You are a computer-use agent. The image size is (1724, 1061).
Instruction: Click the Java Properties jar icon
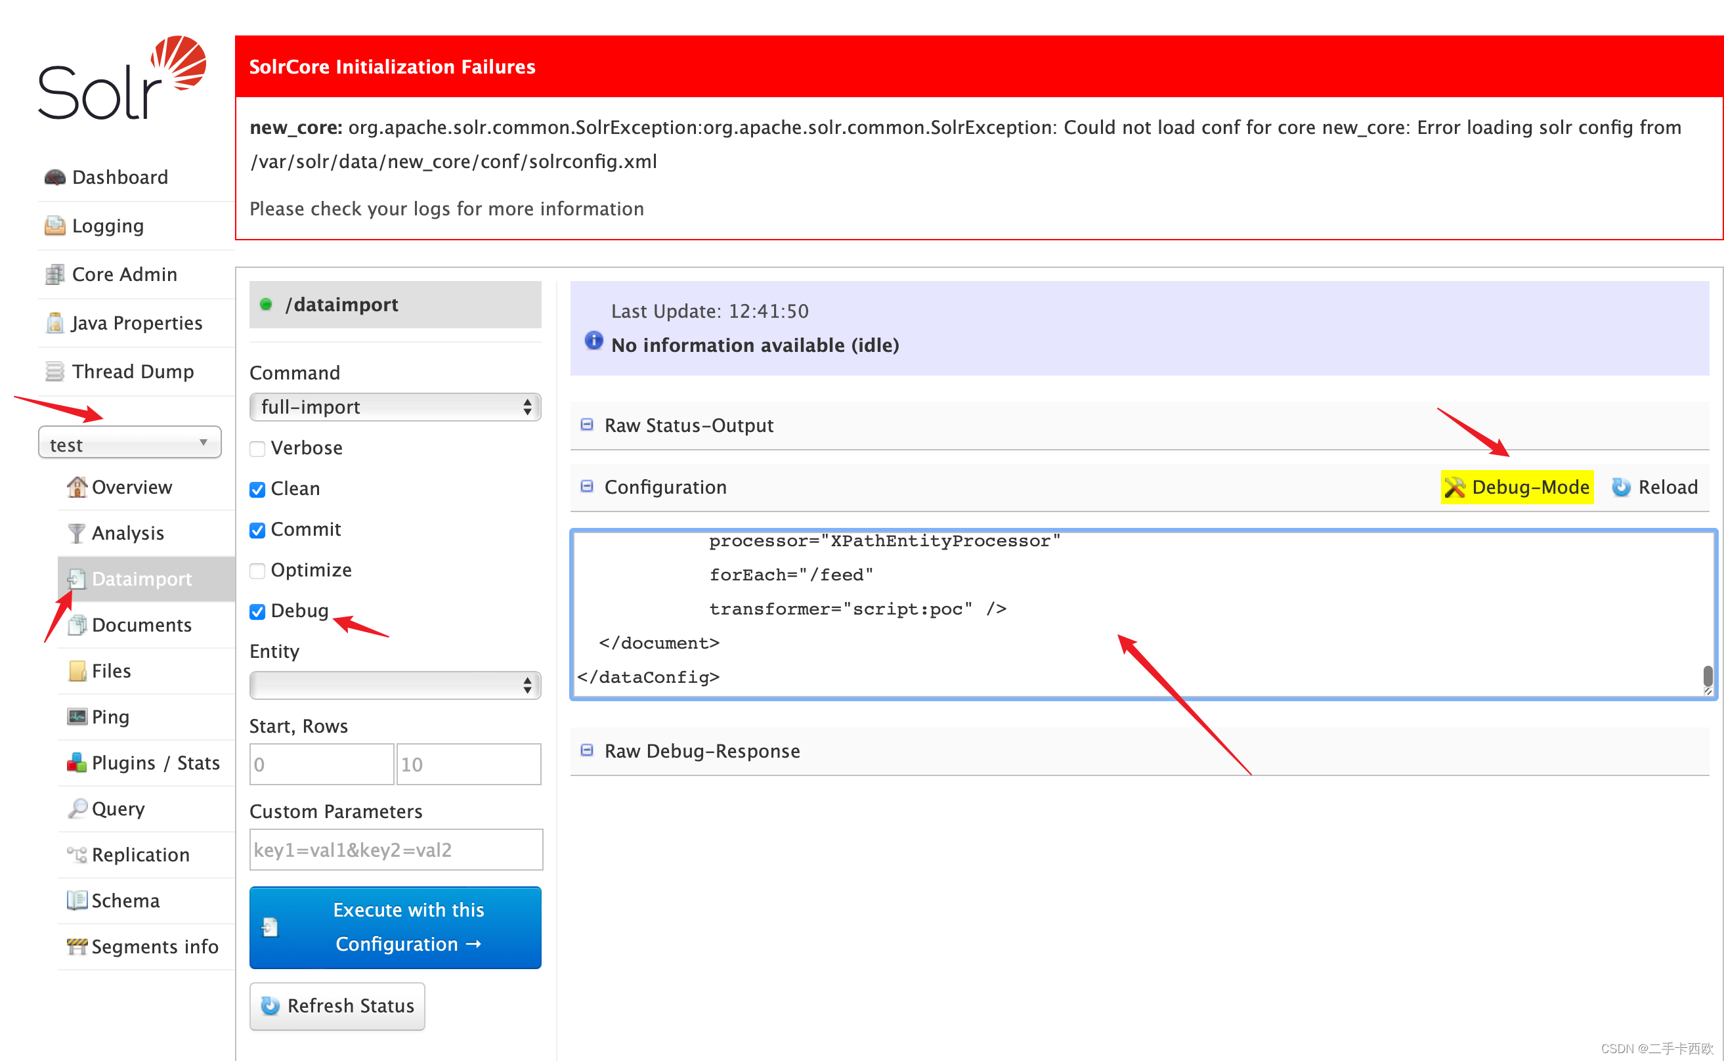coord(54,323)
